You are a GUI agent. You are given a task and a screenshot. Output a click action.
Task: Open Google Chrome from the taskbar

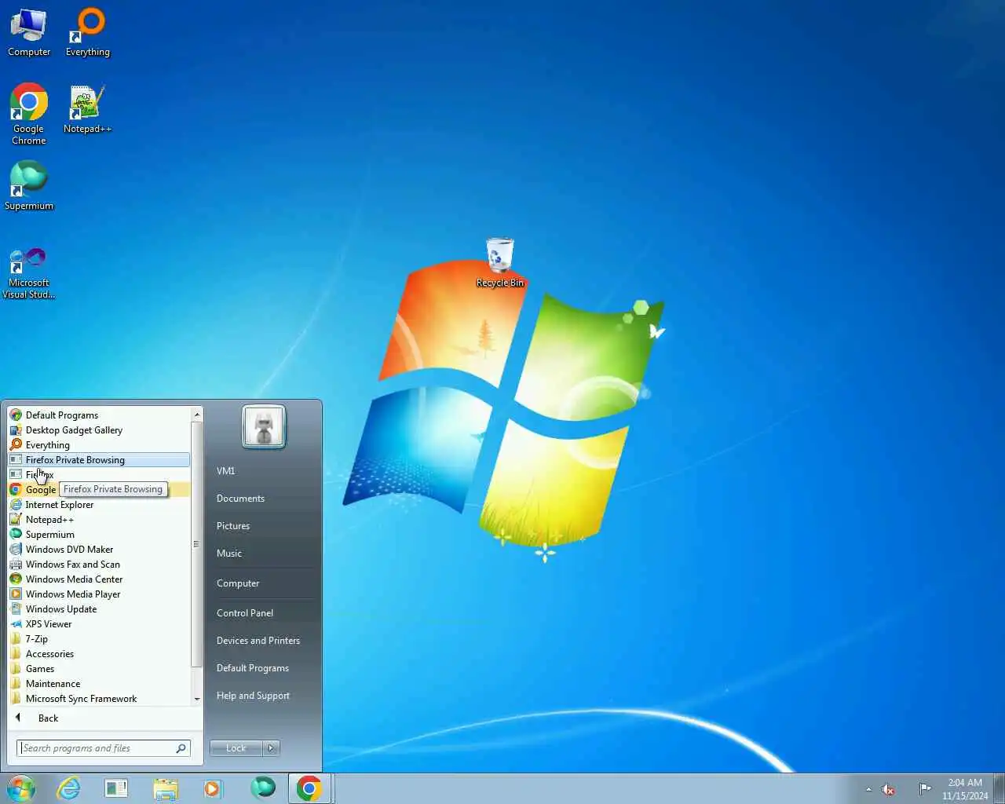click(x=309, y=788)
